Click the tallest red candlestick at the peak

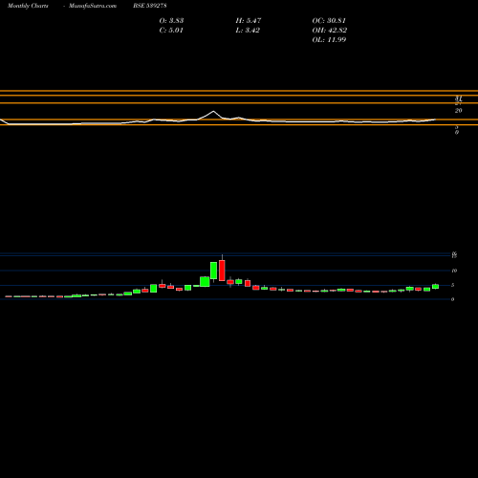point(222,270)
